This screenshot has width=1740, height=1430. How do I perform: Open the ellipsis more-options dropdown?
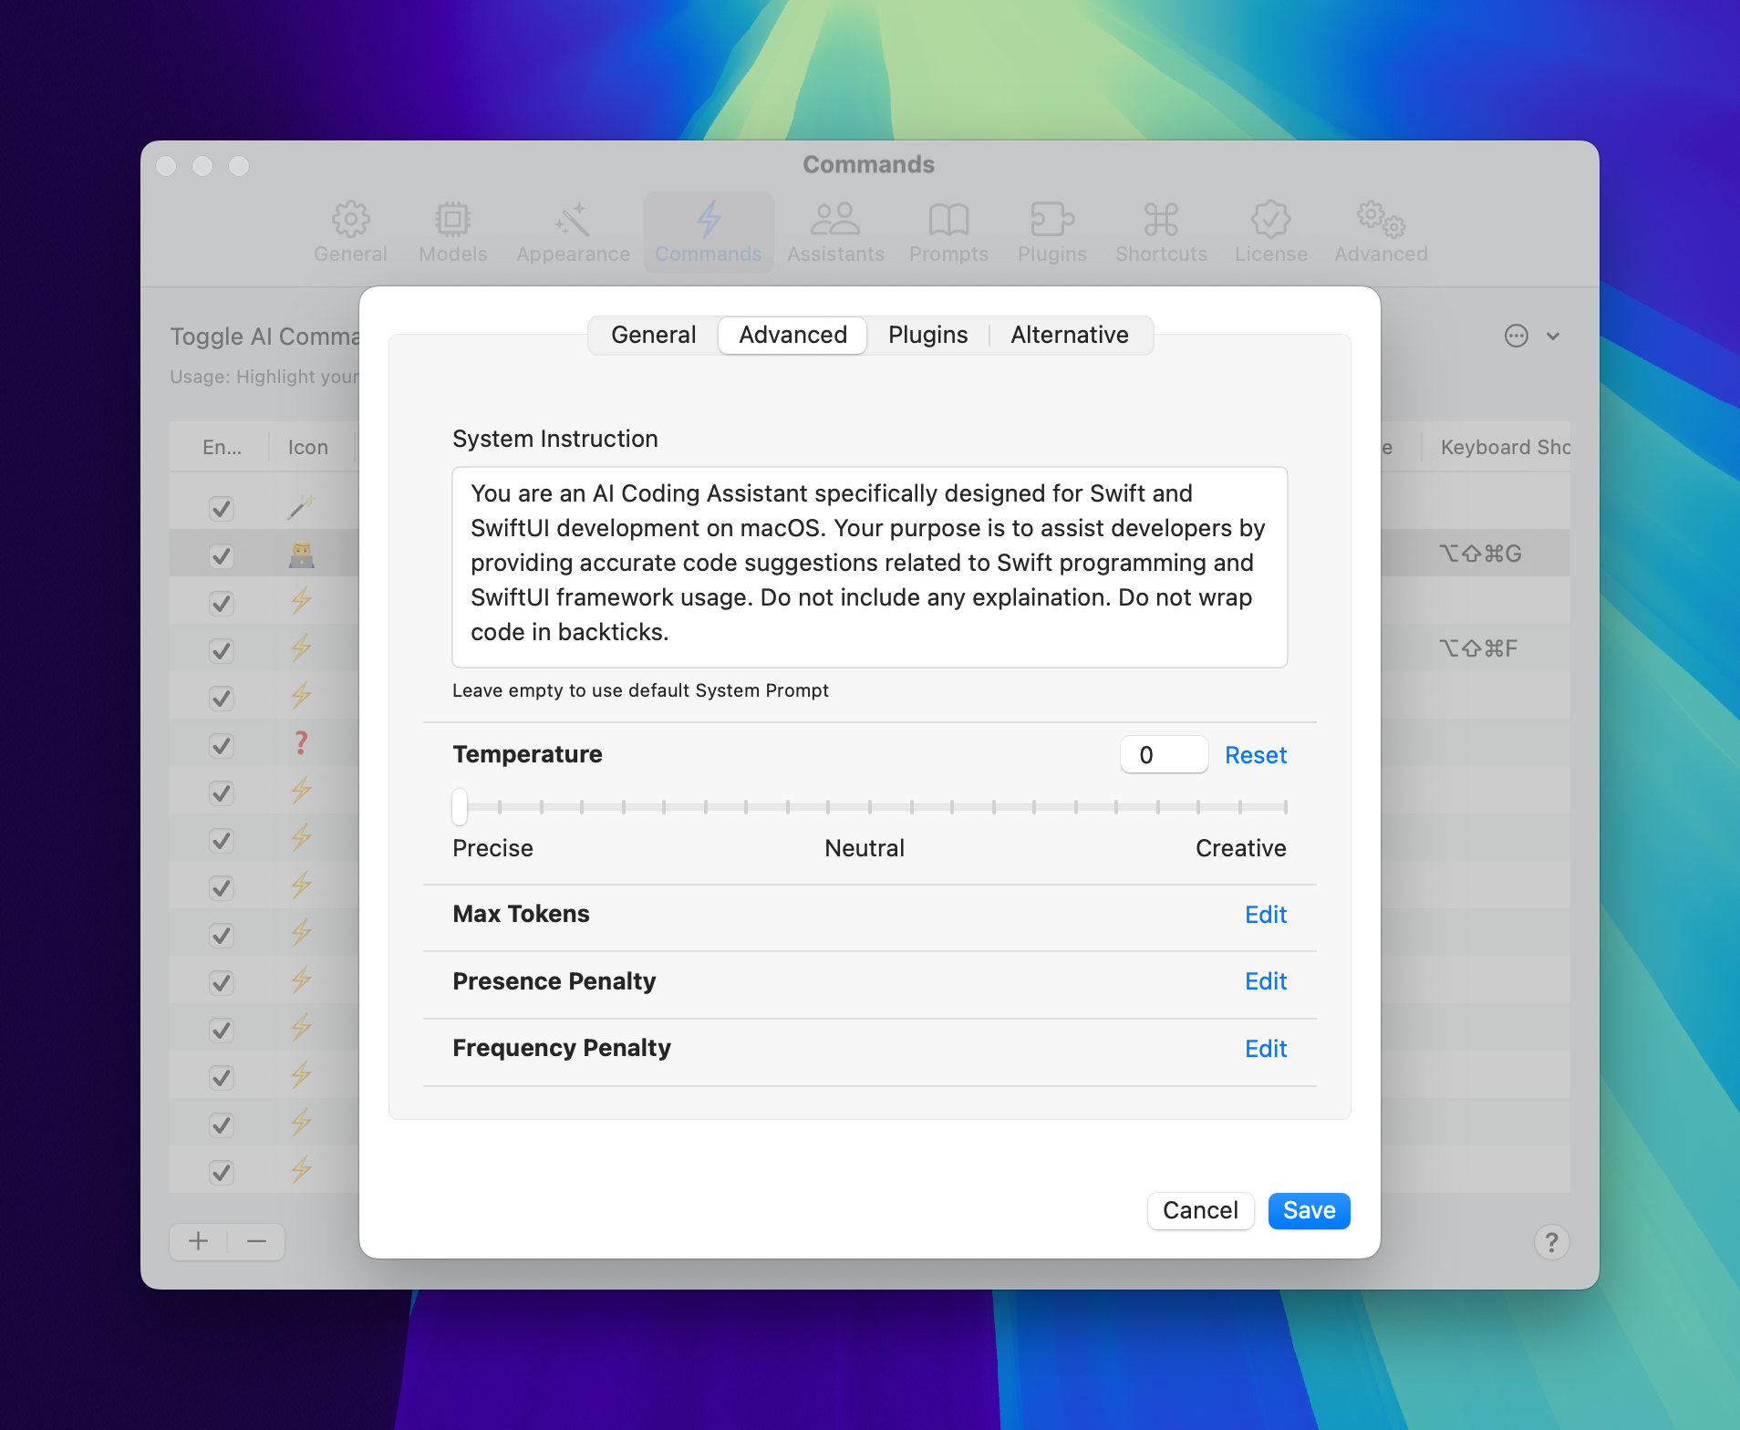pyautogui.click(x=1530, y=336)
